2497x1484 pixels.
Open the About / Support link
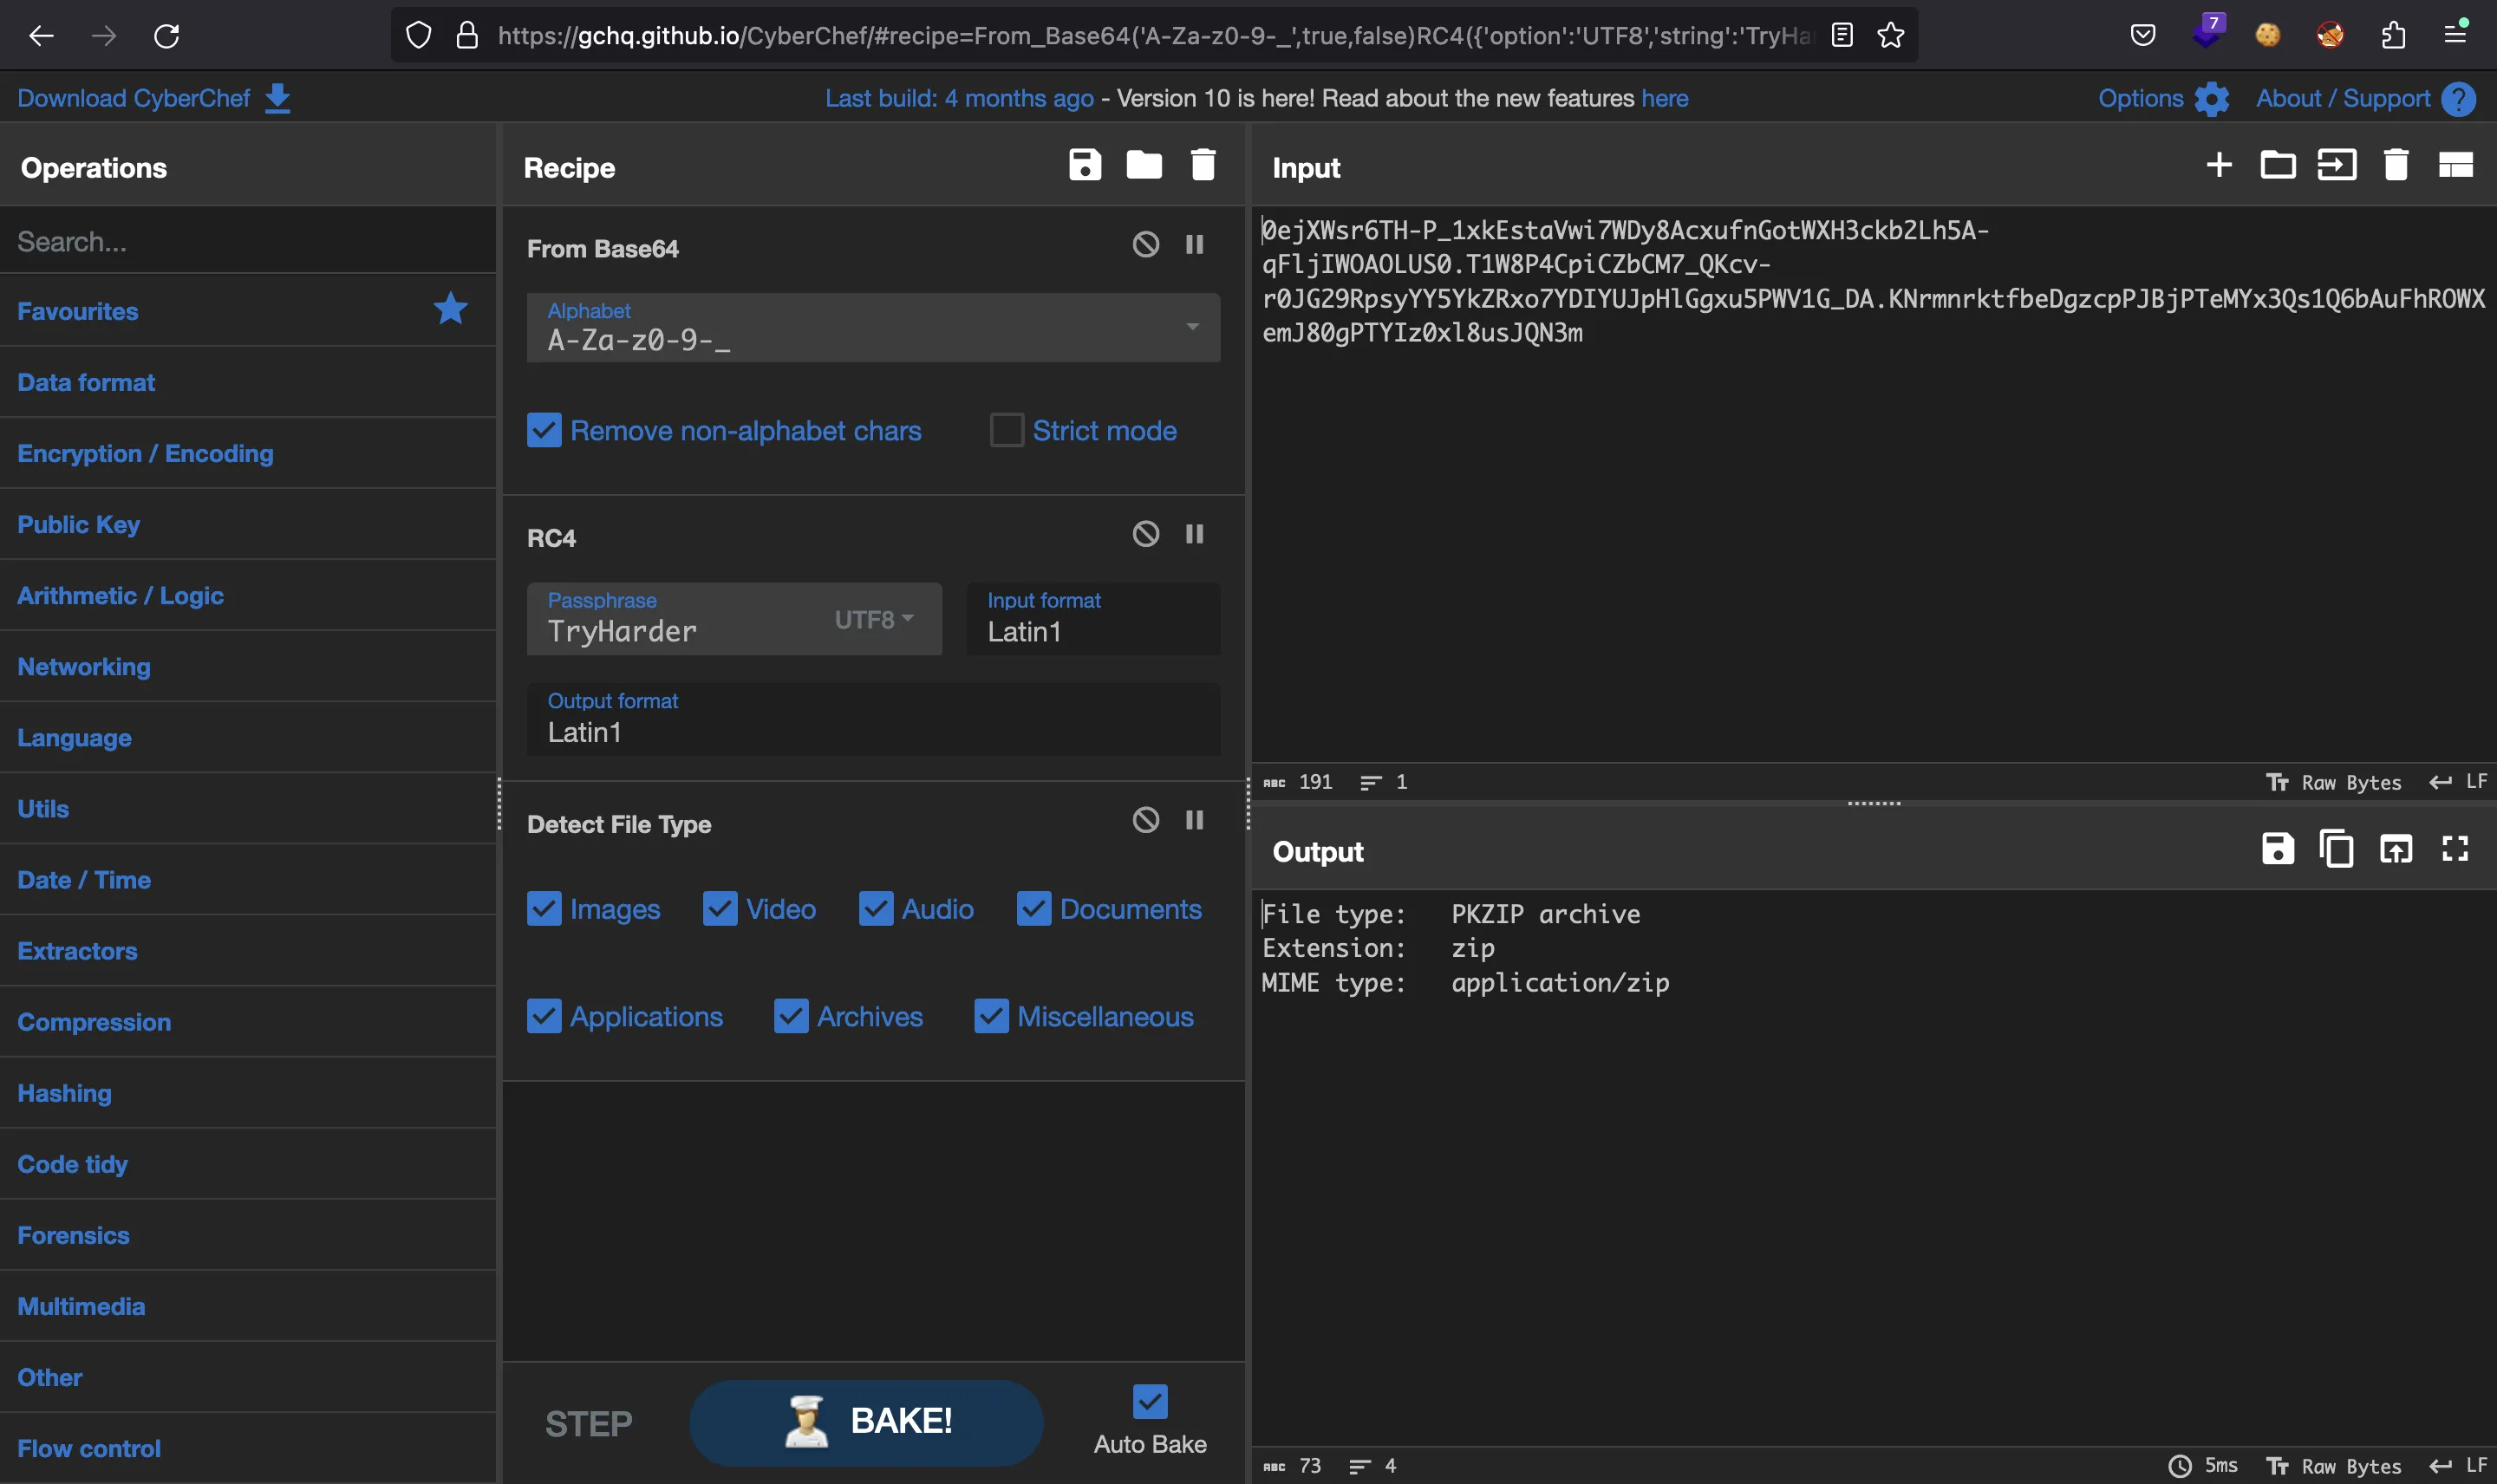point(2342,99)
